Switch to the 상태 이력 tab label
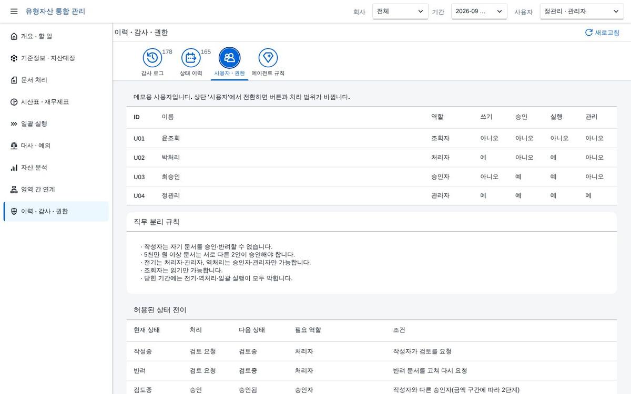 (191, 74)
